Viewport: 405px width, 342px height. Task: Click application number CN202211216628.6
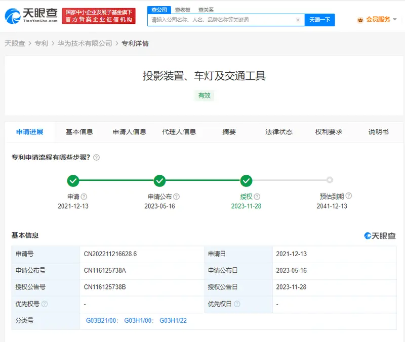pyautogui.click(x=110, y=254)
